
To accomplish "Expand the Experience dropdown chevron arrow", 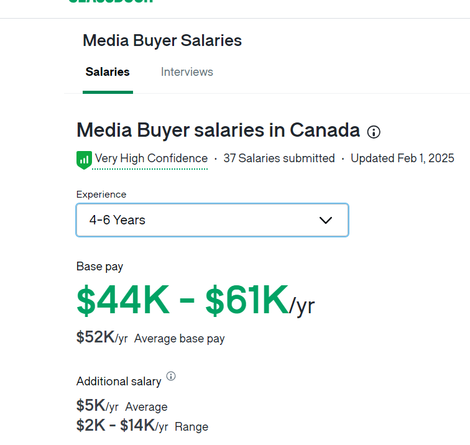I will click(x=325, y=220).
